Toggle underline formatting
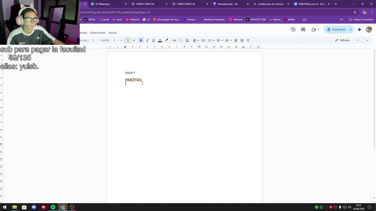Viewport: 376px width, 211px height. pos(153,40)
